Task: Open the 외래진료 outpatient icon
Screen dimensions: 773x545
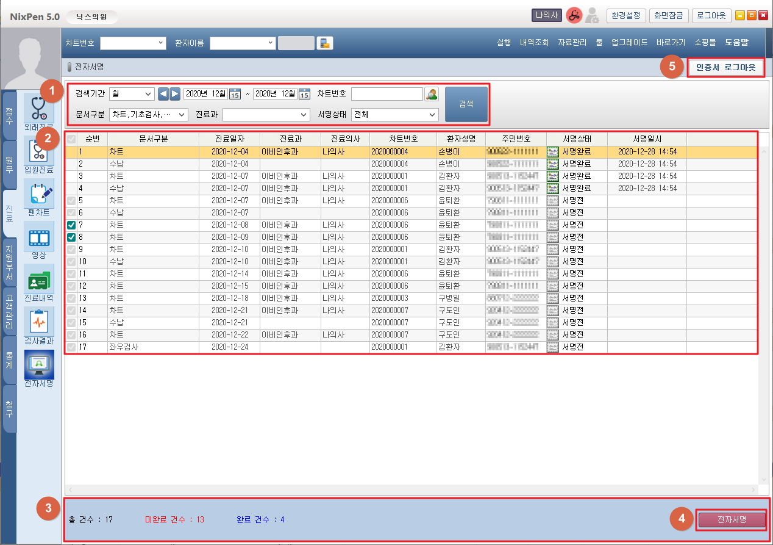Action: pos(38,109)
